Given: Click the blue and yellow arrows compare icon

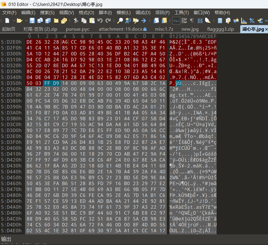Looking at the screenshot, I should point(236,21).
